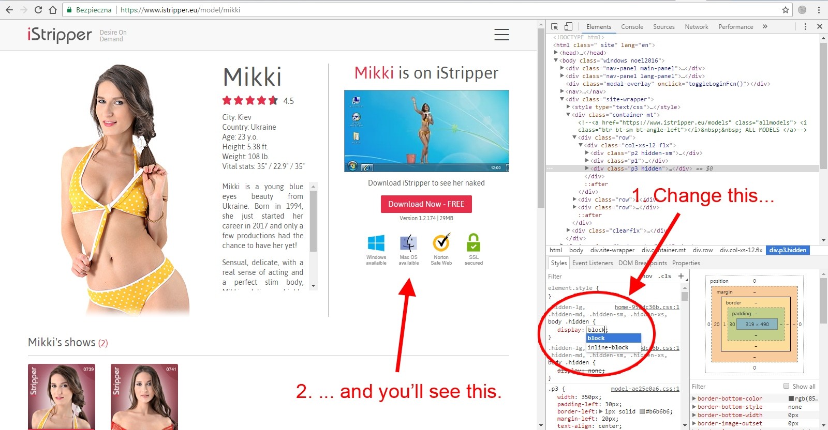828x430 pixels.
Task: Select inline-block from the autocomplete suggestions
Action: coord(608,347)
